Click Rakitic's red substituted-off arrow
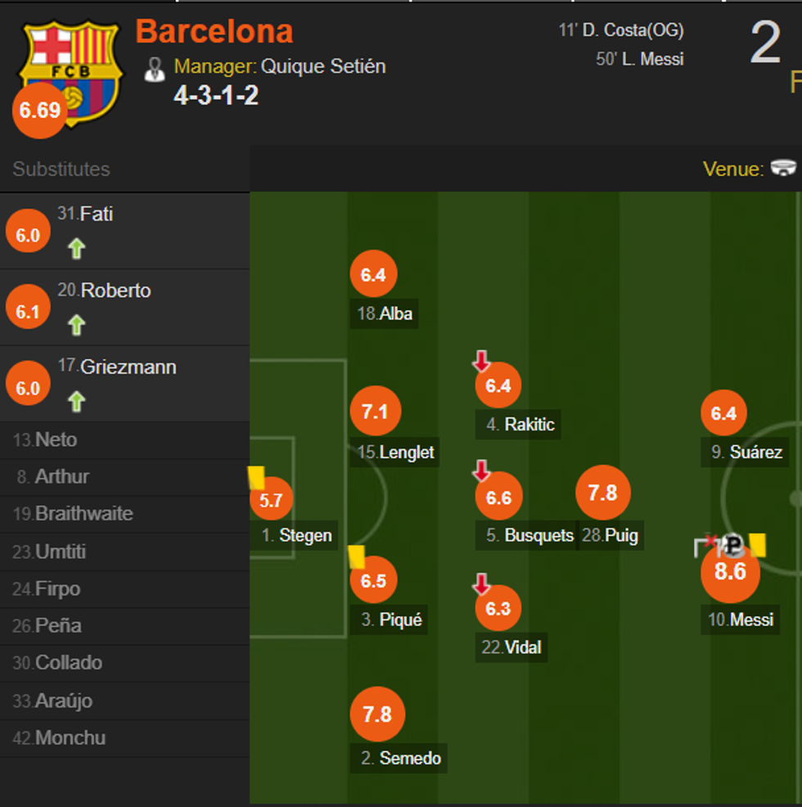 (481, 361)
